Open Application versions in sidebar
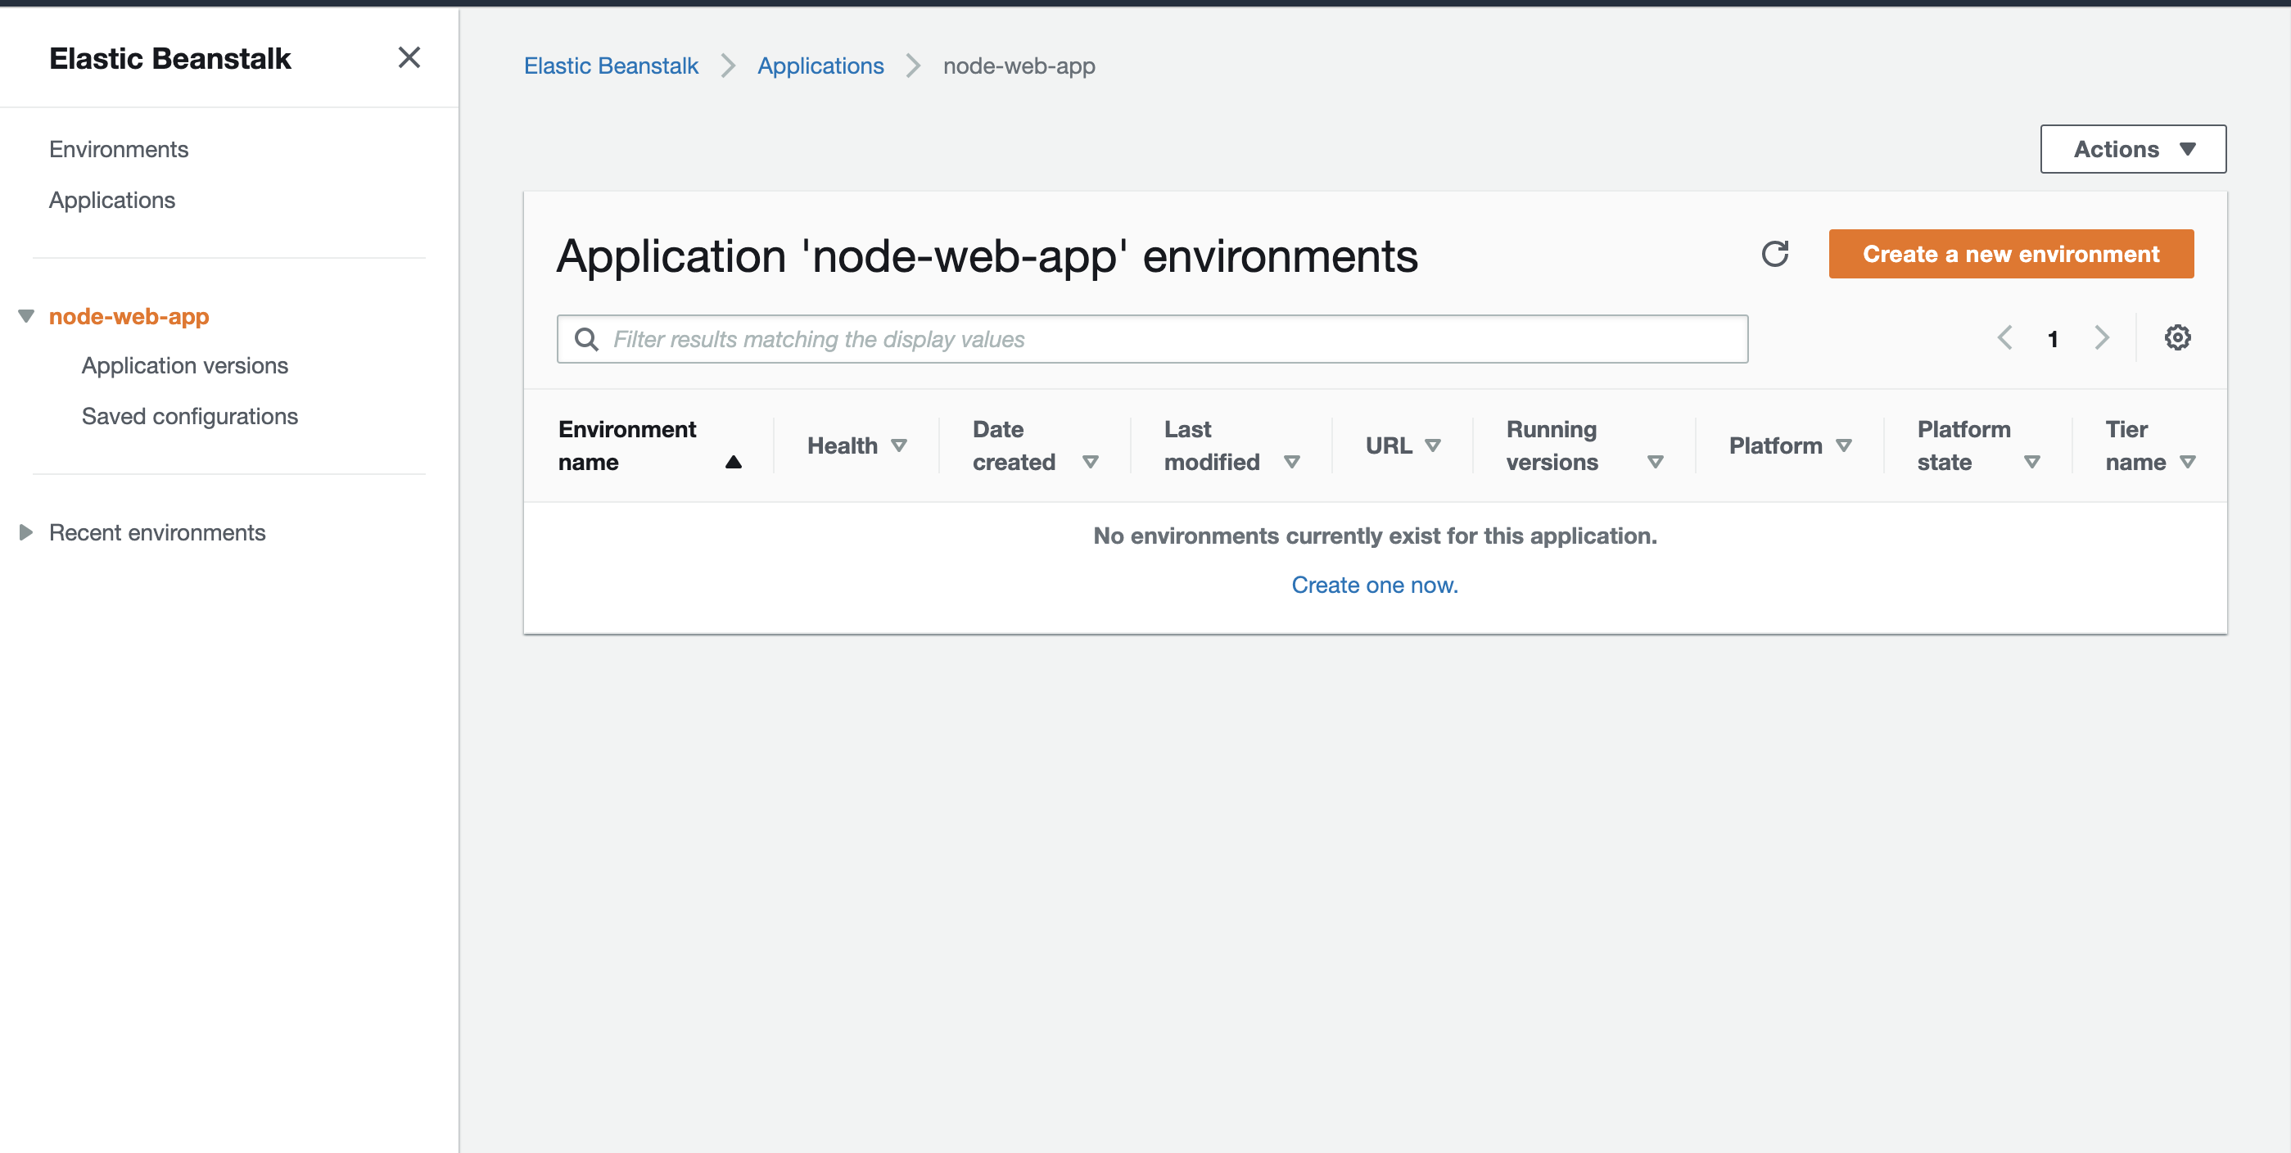The image size is (2291, 1153). (184, 366)
